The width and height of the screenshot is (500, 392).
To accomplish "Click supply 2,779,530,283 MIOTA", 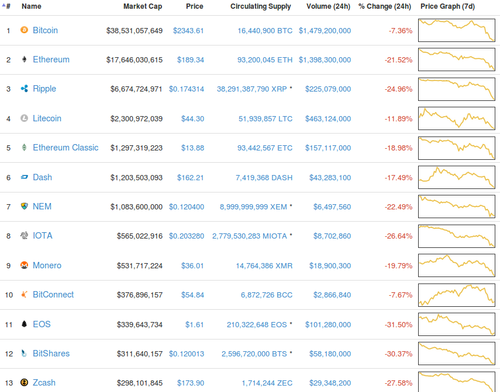I will (249, 236).
